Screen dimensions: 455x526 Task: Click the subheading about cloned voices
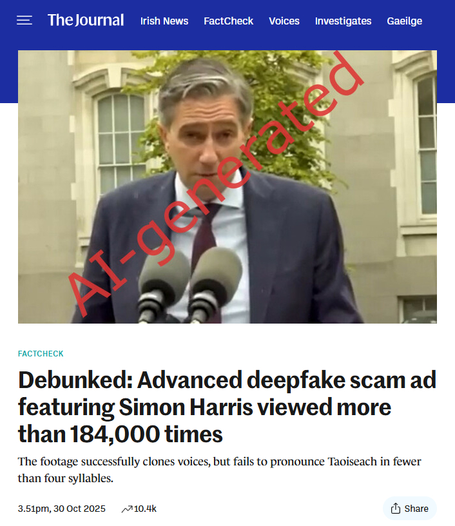click(219, 470)
